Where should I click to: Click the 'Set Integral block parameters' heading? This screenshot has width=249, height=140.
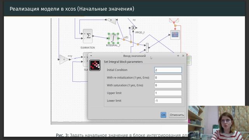coord(123,62)
